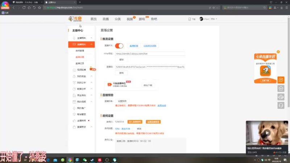290x163 pixels.
Task: Click the orange play circle floating icon
Action: (281, 80)
